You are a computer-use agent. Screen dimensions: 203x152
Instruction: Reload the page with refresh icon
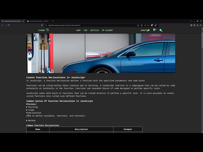[x=9, y=25]
